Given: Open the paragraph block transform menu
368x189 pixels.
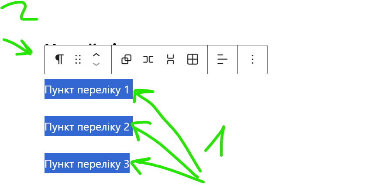Looking at the screenshot, I should point(59,59).
